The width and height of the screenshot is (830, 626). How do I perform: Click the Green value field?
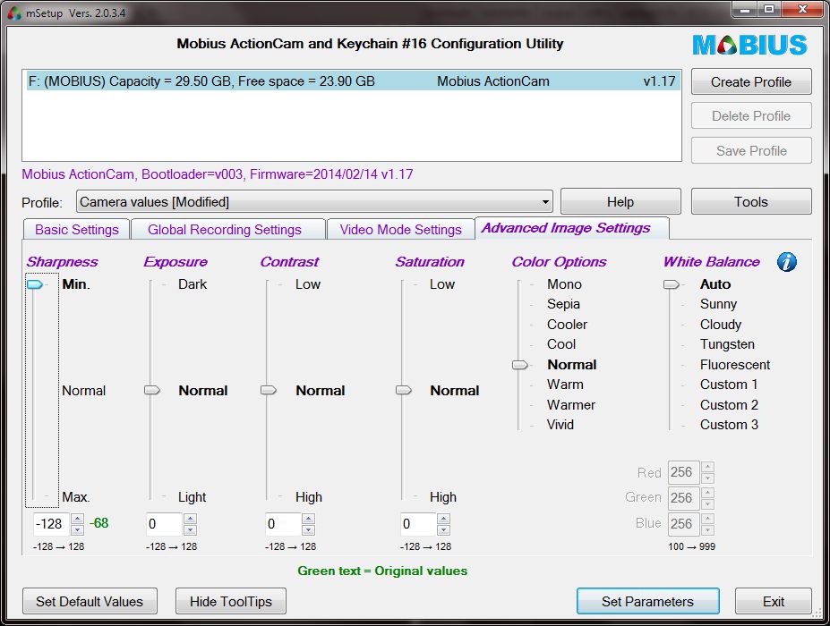(x=683, y=497)
